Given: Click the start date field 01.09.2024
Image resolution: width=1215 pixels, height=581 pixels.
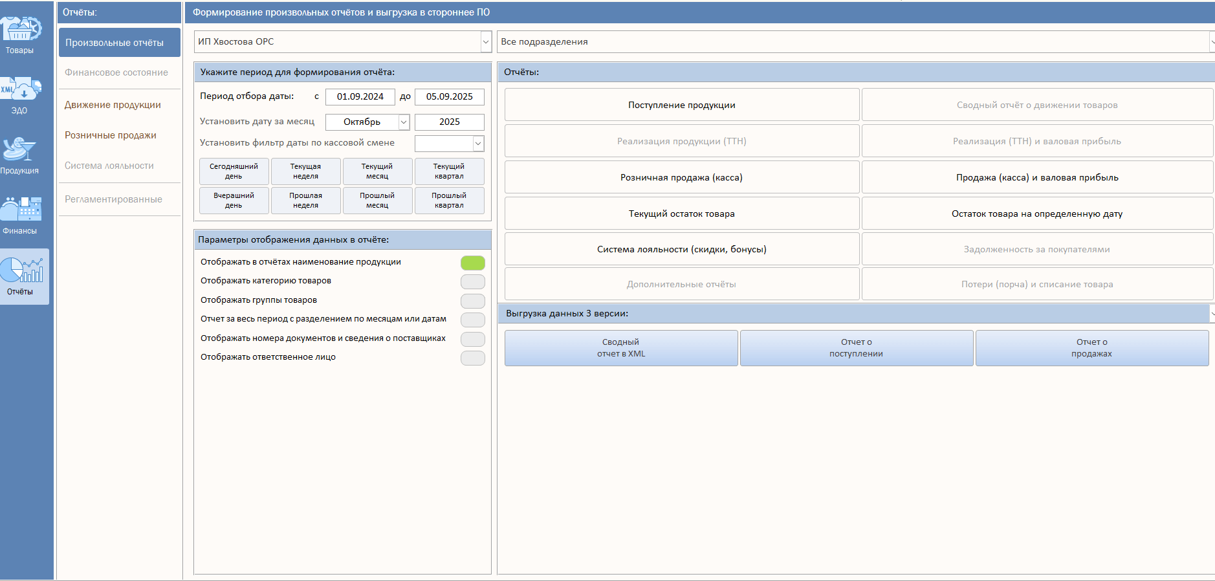Looking at the screenshot, I should (360, 96).
